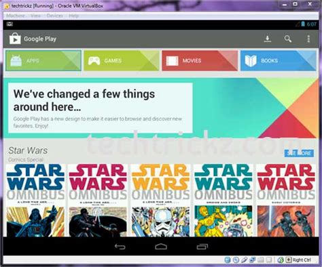Click the optical disc status icon
The width and height of the screenshot is (322, 267).
pyautogui.click(x=236, y=260)
